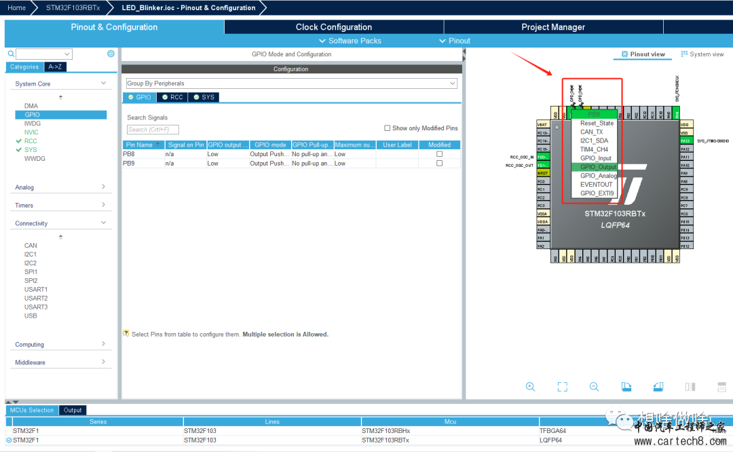Click the STM32F103RBTx breadcrumb
The height and width of the screenshot is (452, 733).
pyautogui.click(x=73, y=7)
